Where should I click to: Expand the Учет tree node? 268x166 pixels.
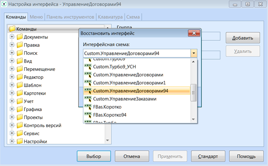[x=12, y=101]
